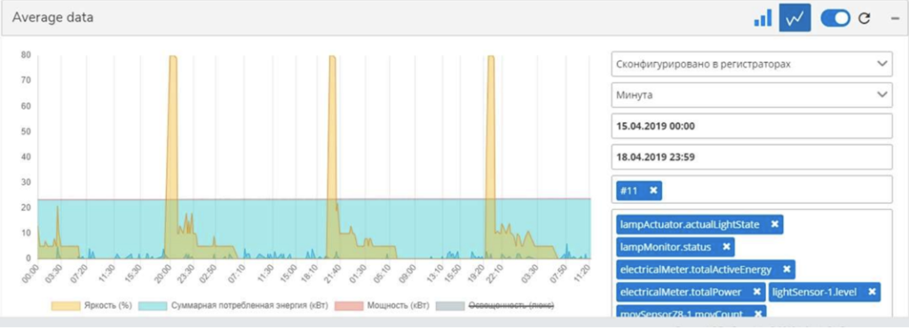Viewport: 909px width, 328px height.
Task: Expand the Минута interval dropdown
Action: [751, 95]
